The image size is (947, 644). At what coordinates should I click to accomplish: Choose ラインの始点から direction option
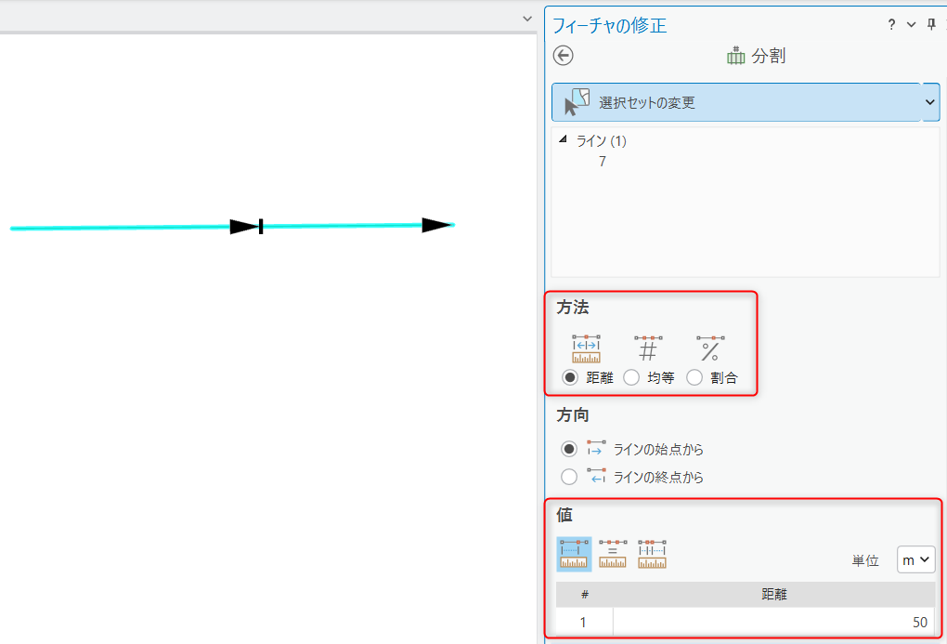pyautogui.click(x=569, y=449)
